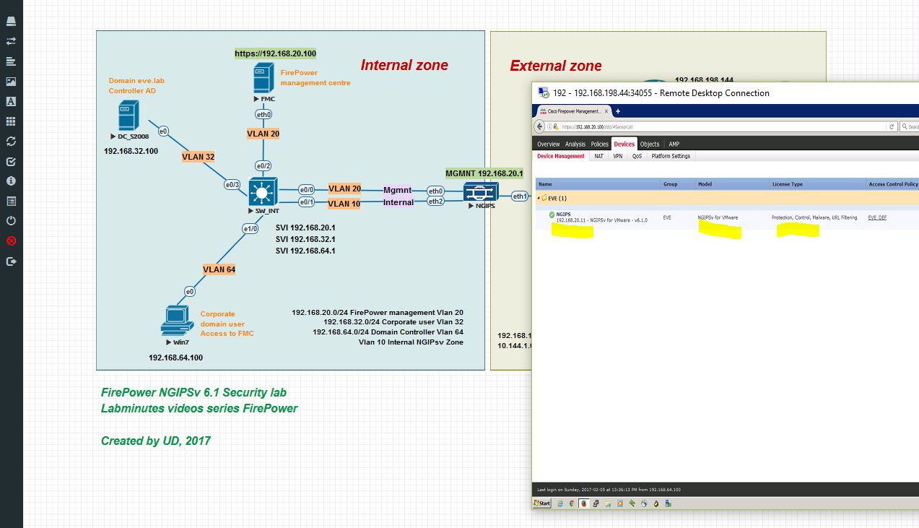
Task: Select the FMC server node in topology
Action: click(x=263, y=78)
